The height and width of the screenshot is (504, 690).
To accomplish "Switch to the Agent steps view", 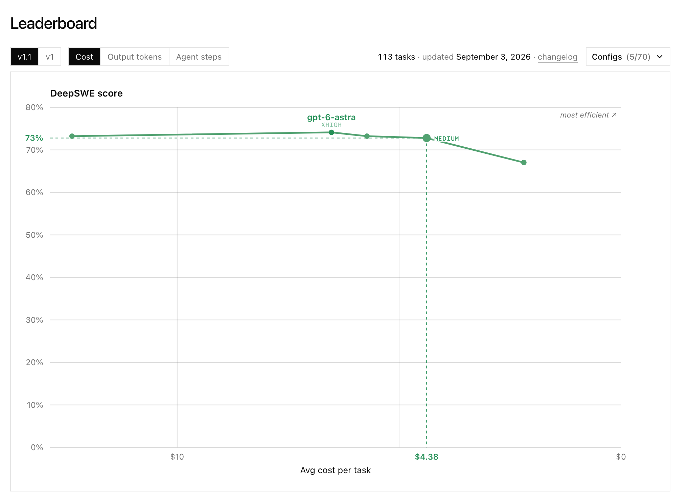I will 199,57.
